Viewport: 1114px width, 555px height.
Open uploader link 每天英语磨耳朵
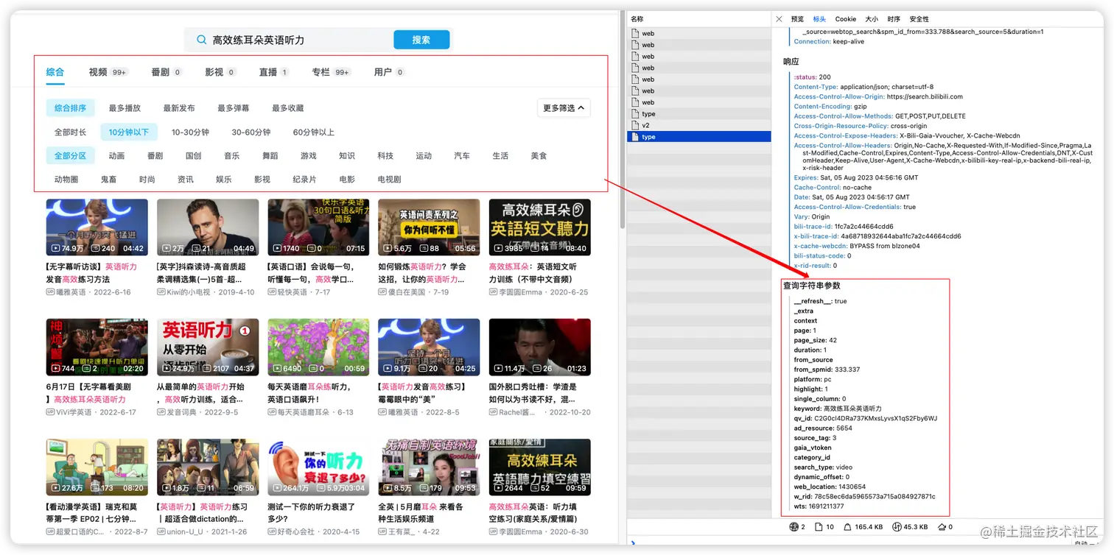click(304, 412)
